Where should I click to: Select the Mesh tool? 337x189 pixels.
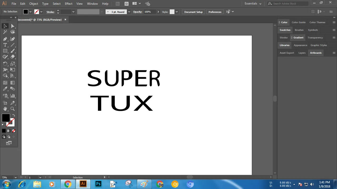pos(5,83)
